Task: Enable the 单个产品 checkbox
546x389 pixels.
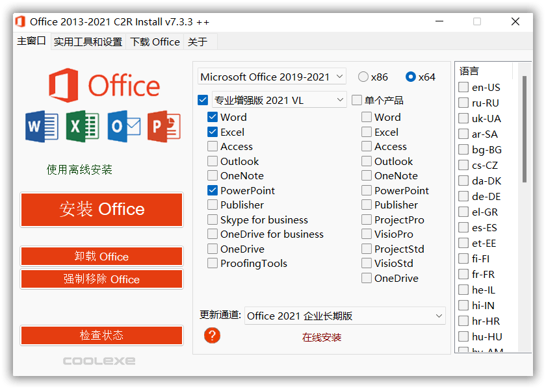Action: pos(357,100)
